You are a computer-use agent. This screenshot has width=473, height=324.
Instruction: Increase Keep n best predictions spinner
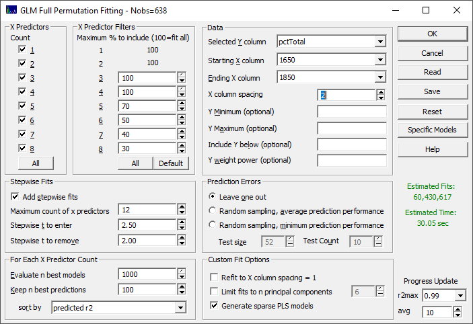182,286
